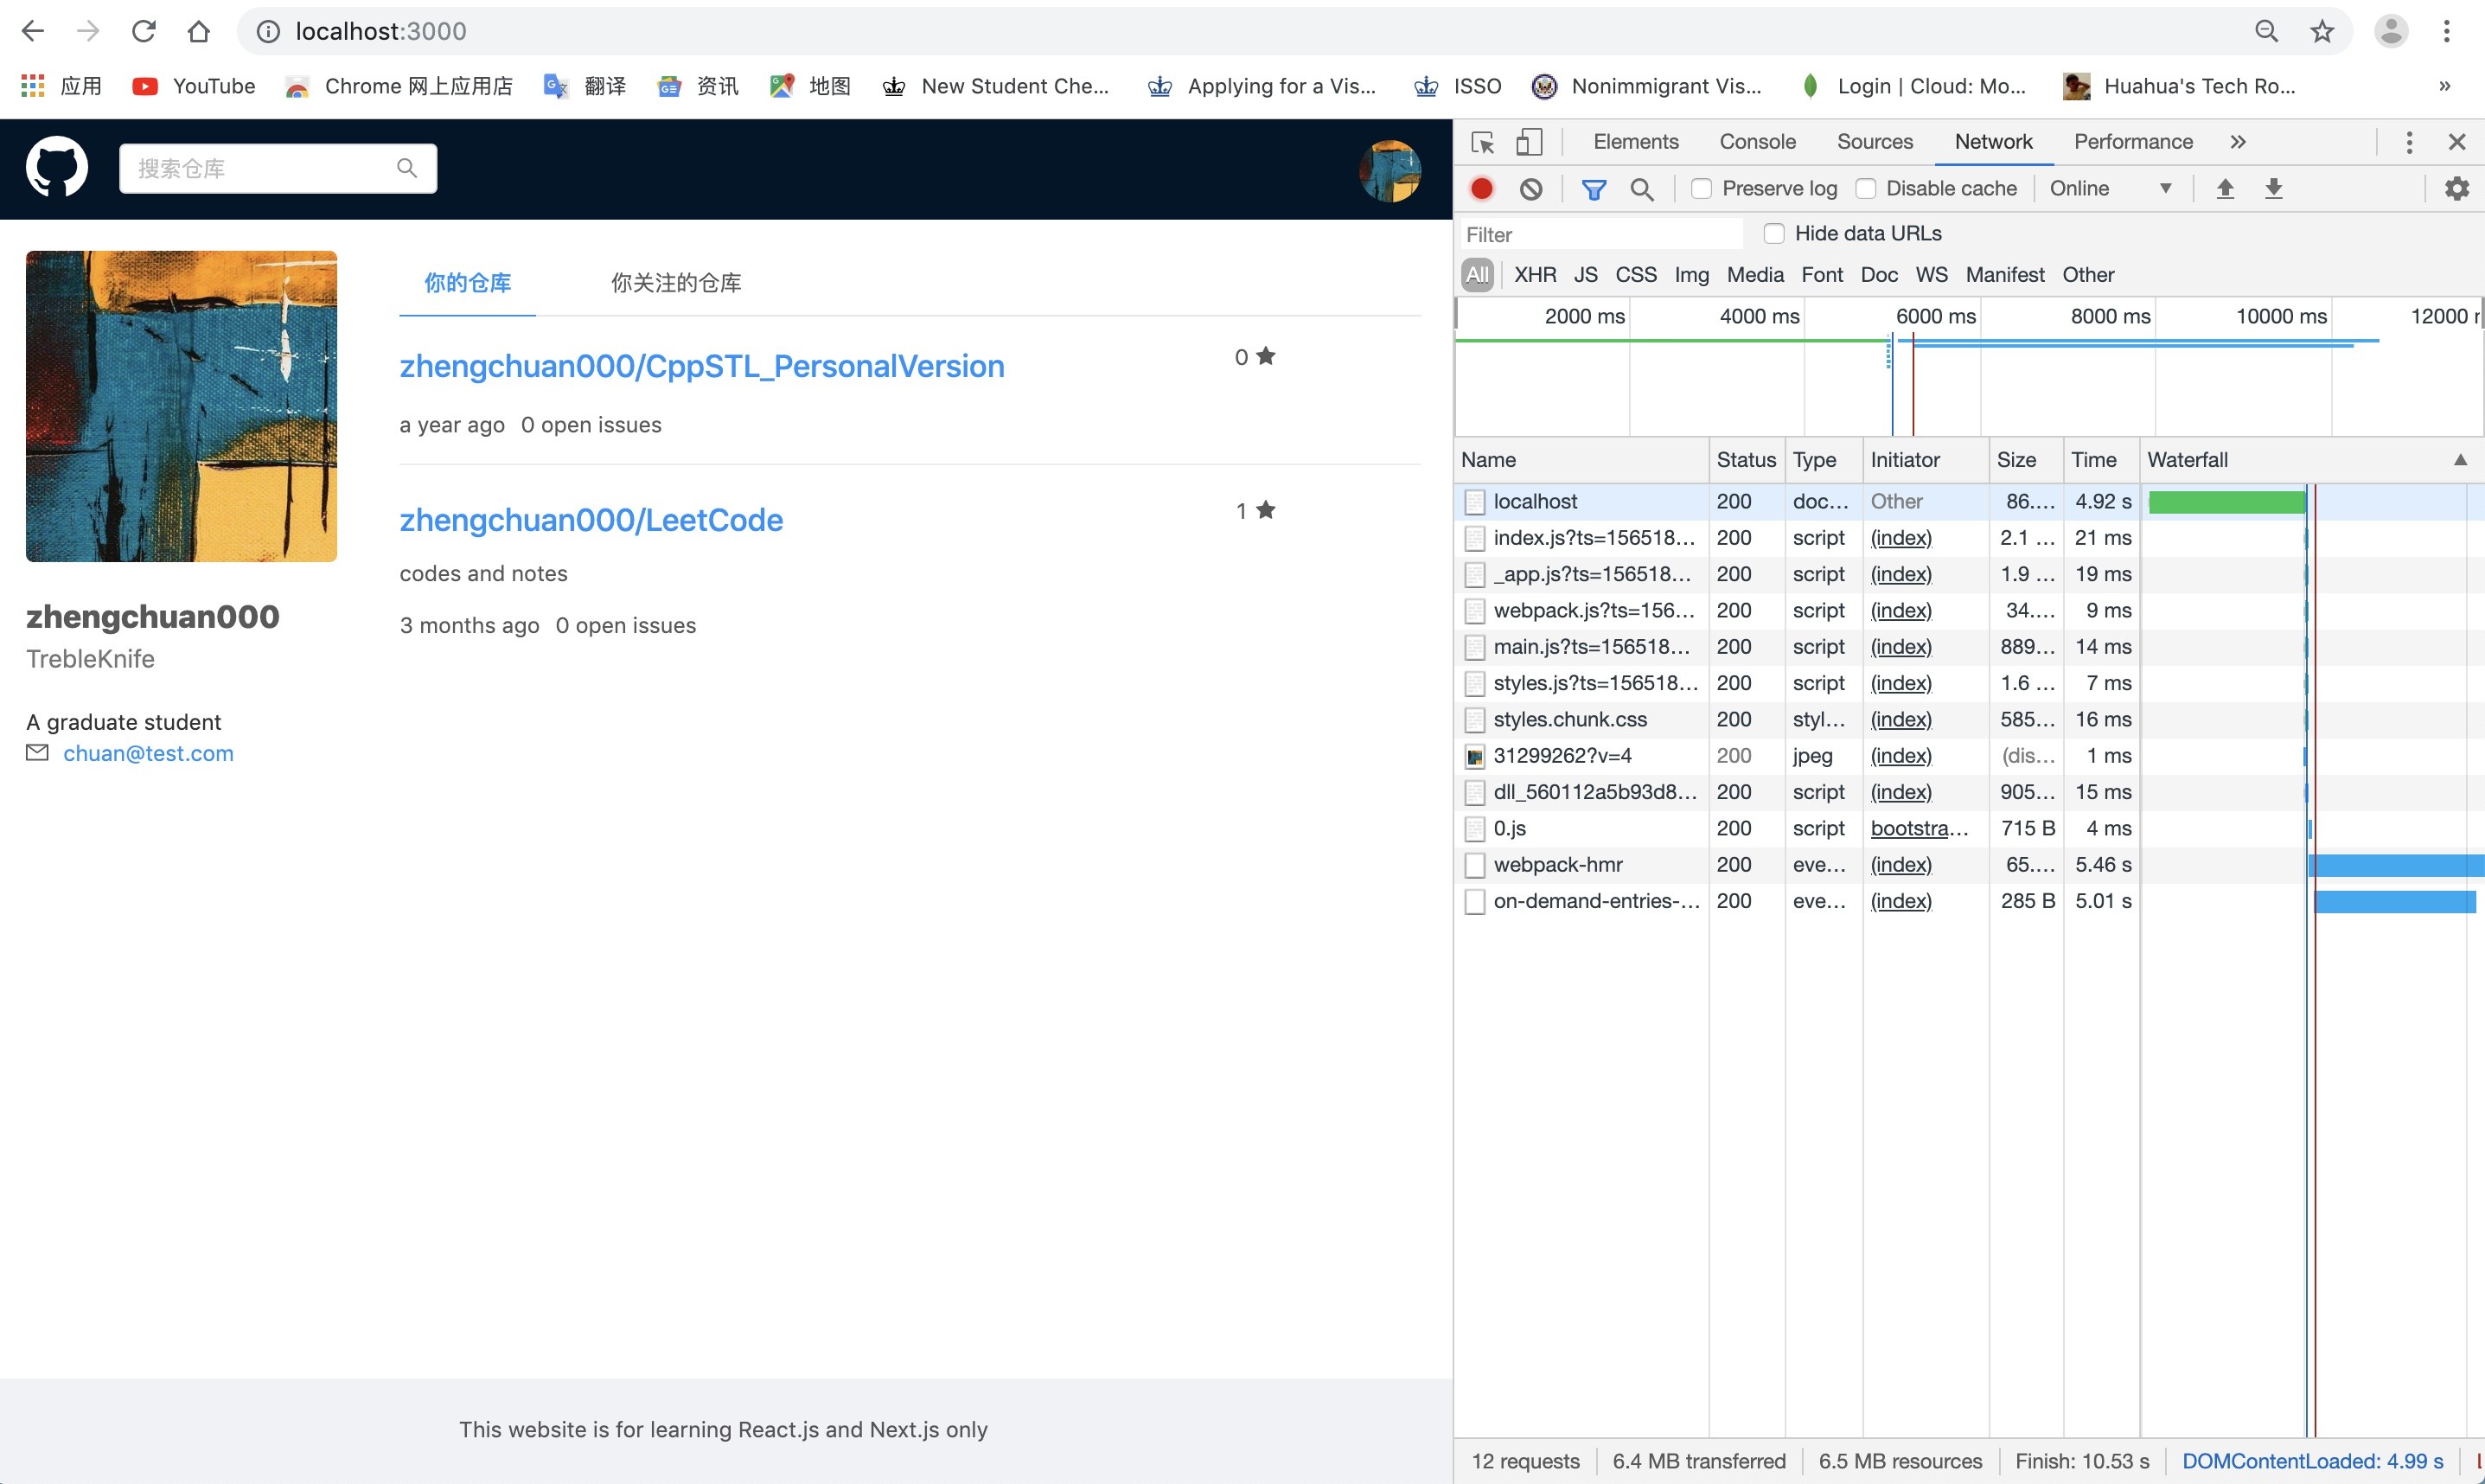Switch to the Console tab

1757,142
